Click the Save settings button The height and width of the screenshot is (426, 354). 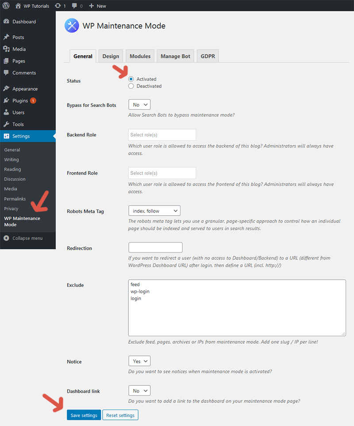(x=84, y=415)
